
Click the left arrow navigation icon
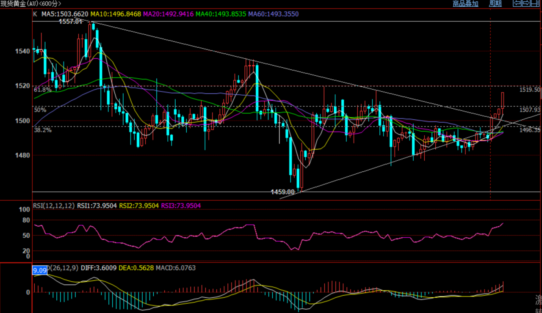point(517,3)
